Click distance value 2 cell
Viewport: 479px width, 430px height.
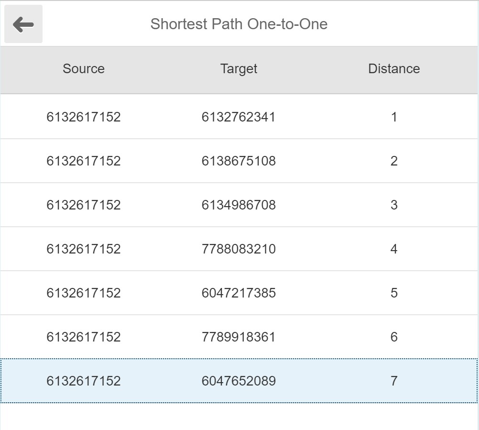tap(394, 161)
